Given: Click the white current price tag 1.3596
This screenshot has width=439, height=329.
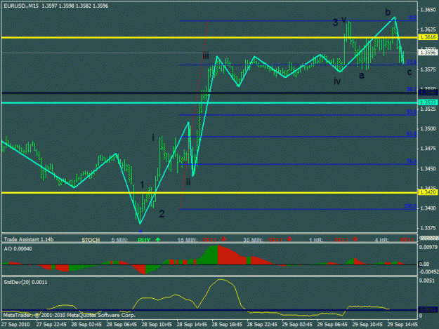Looking at the screenshot, I should (428, 53).
